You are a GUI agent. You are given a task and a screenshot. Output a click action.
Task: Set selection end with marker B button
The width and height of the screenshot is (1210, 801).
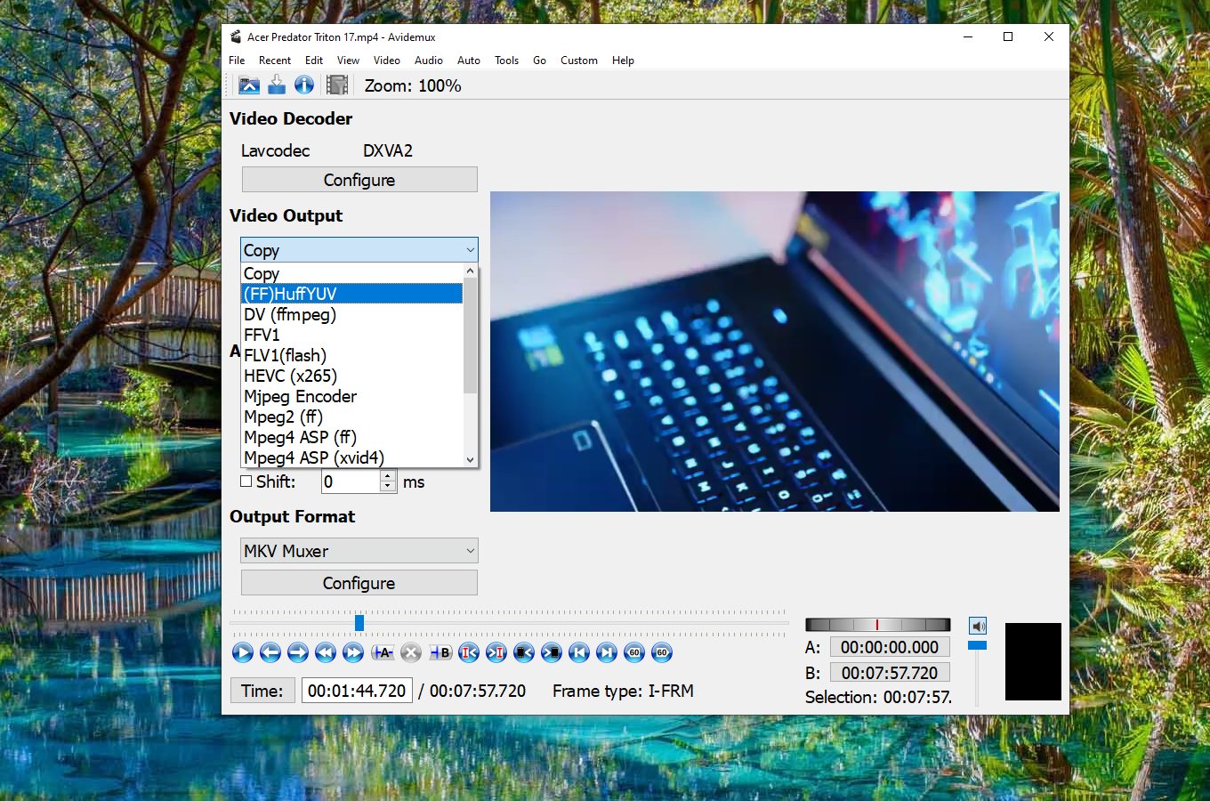[x=440, y=652]
